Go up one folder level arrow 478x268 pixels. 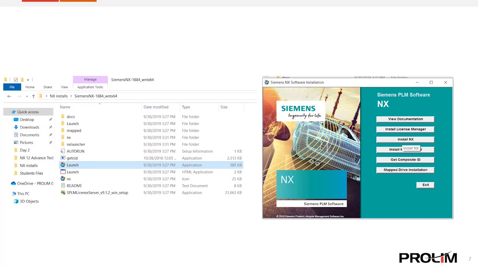[x=33, y=96]
